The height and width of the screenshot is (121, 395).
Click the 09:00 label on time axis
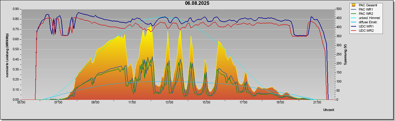(95, 103)
